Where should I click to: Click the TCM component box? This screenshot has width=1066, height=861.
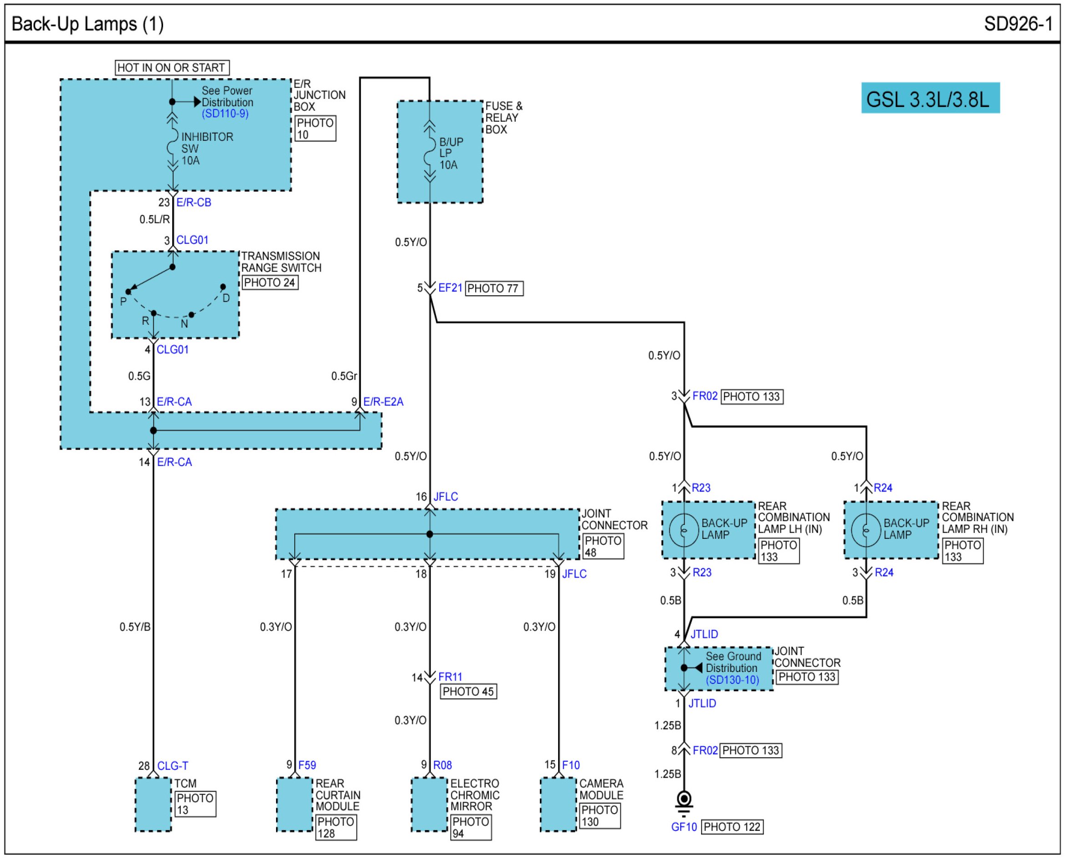point(153,805)
